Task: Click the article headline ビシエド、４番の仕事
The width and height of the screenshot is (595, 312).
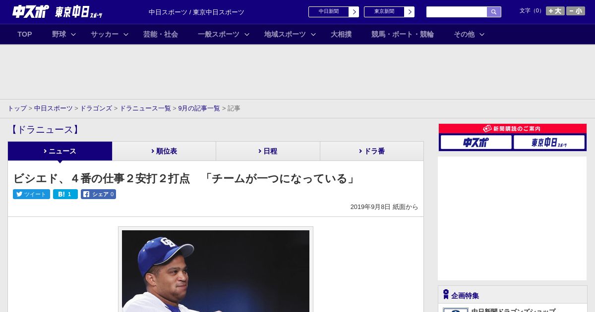Action: [184, 178]
